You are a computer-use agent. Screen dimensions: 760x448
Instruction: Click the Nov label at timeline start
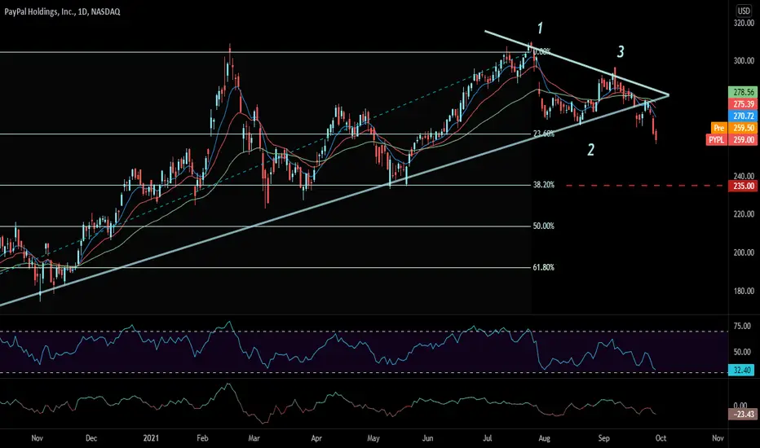coord(37,438)
